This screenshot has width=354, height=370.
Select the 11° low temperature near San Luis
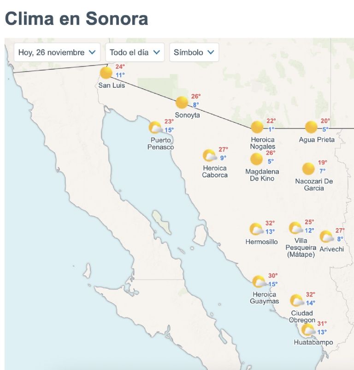[121, 74]
